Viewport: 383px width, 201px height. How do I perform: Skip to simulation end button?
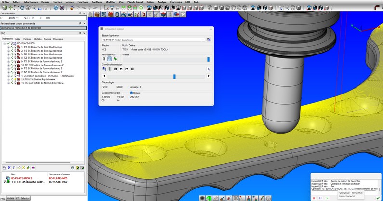(x=132, y=69)
